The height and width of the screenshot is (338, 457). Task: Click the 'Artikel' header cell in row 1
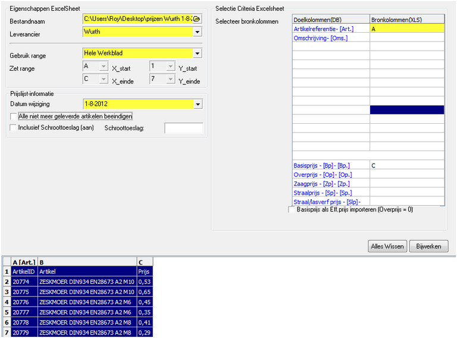coord(87,271)
